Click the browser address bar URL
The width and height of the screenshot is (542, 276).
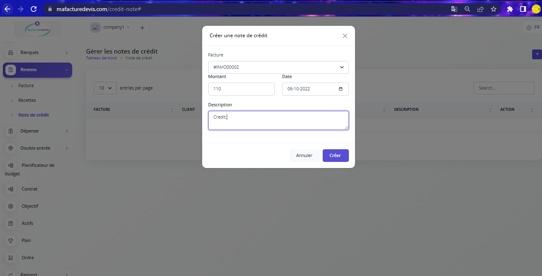click(x=99, y=9)
